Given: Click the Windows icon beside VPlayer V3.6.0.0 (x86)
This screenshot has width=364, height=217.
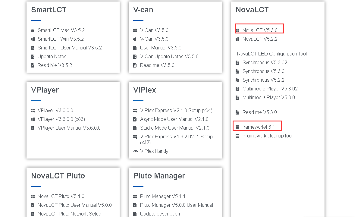Looking at the screenshot, I should [33, 119].
